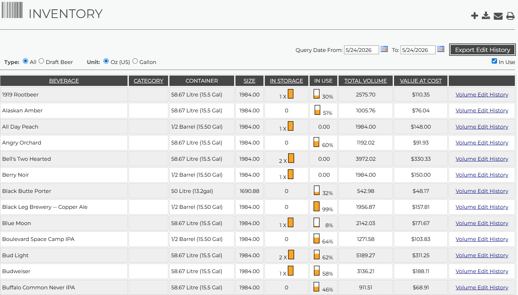Click the Buffalo Common Never IPA 46% gauge
The image size is (518, 295).
point(316,287)
